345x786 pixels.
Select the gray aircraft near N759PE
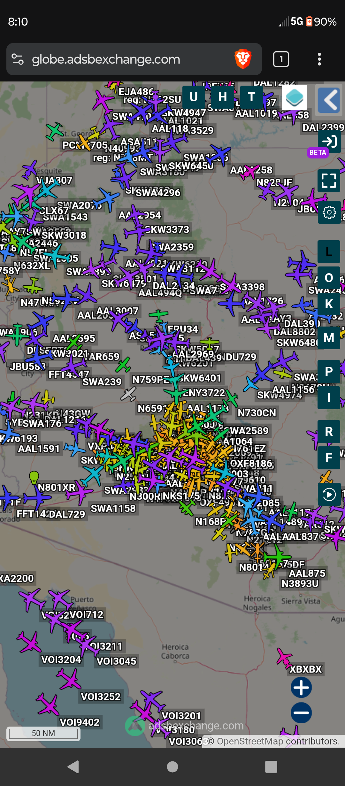128,394
